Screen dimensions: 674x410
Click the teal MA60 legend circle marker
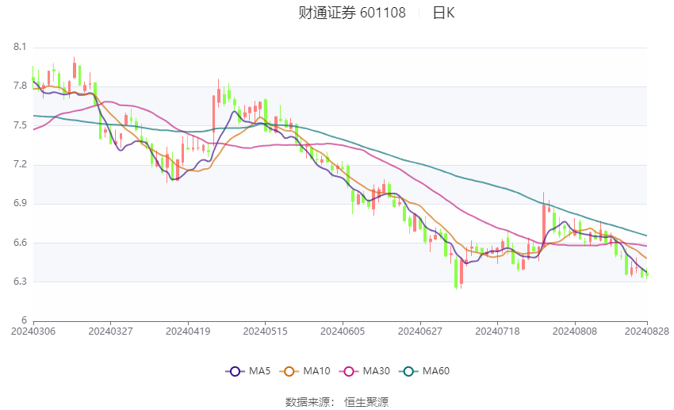[408, 370]
